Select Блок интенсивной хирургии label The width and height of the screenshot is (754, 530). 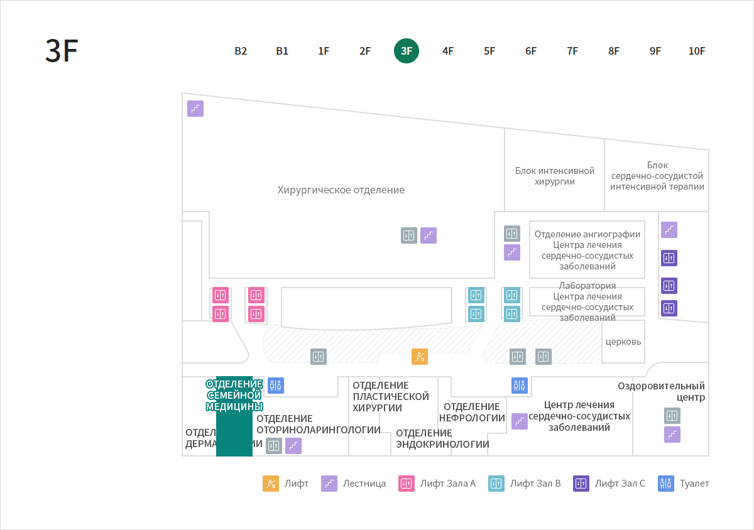coord(555,176)
